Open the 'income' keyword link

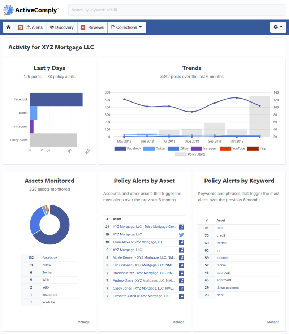(222, 258)
